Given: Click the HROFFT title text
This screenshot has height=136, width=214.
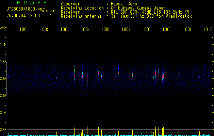Looking at the screenshot, I should (x=35, y=3).
